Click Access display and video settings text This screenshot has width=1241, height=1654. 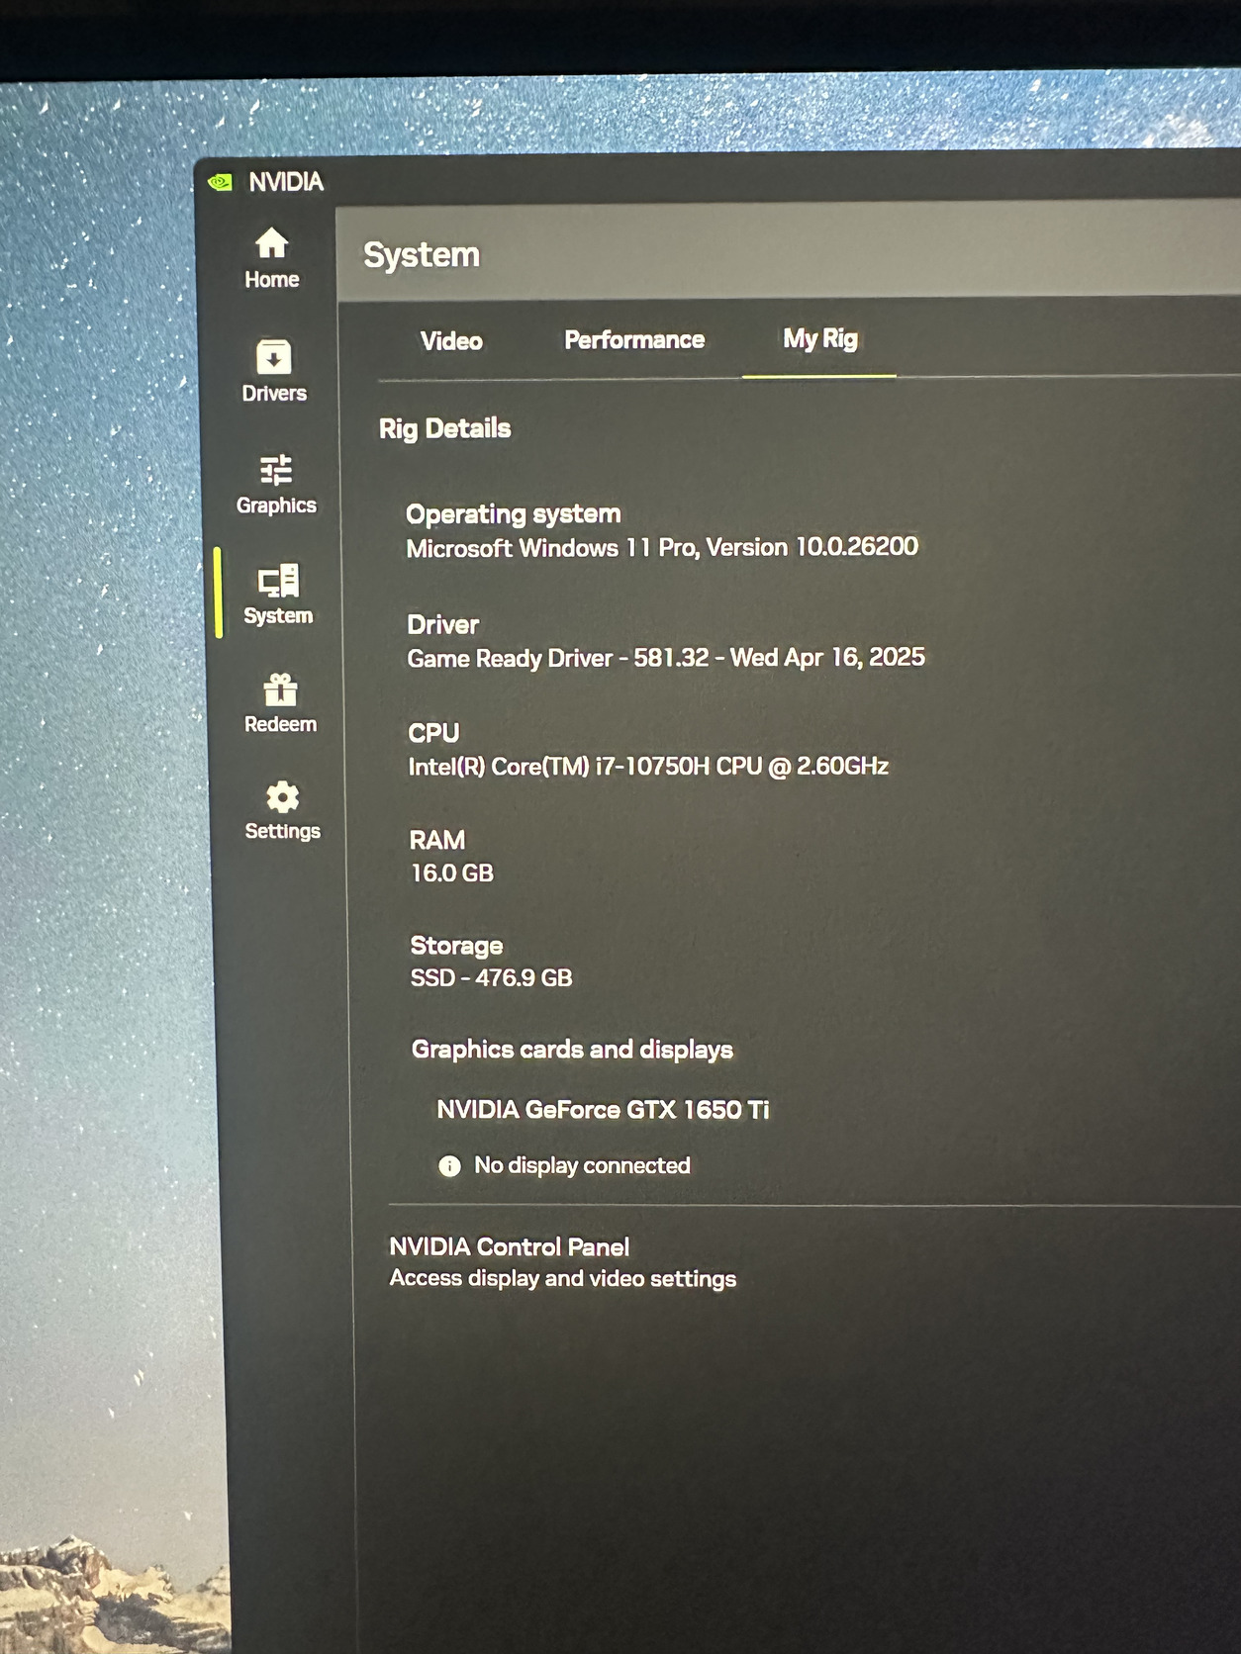pyautogui.click(x=563, y=1279)
